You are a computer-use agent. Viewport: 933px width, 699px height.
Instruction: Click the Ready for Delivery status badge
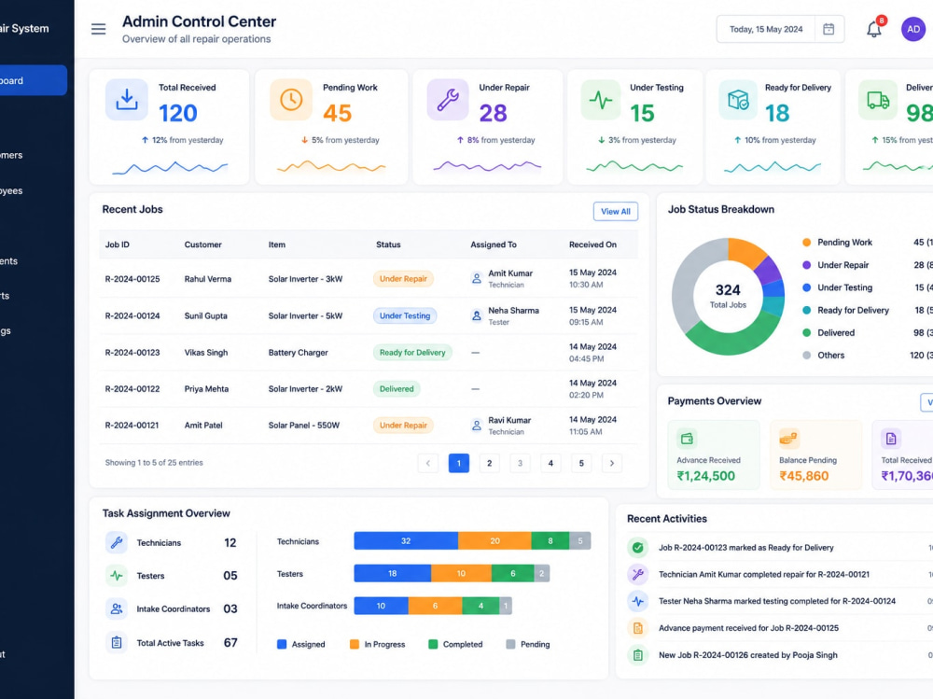click(x=412, y=353)
